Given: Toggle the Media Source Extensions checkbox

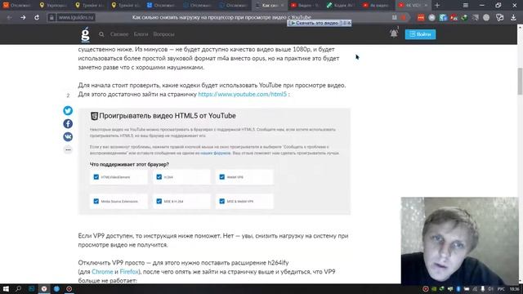Looking at the screenshot, I should click(96, 202).
